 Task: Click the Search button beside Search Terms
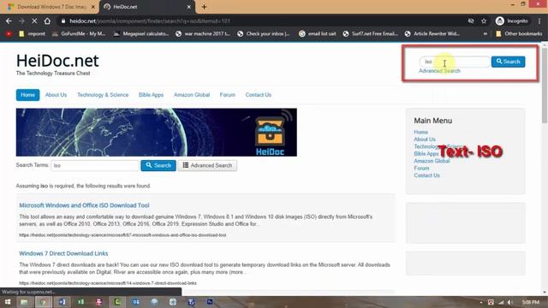(158, 165)
